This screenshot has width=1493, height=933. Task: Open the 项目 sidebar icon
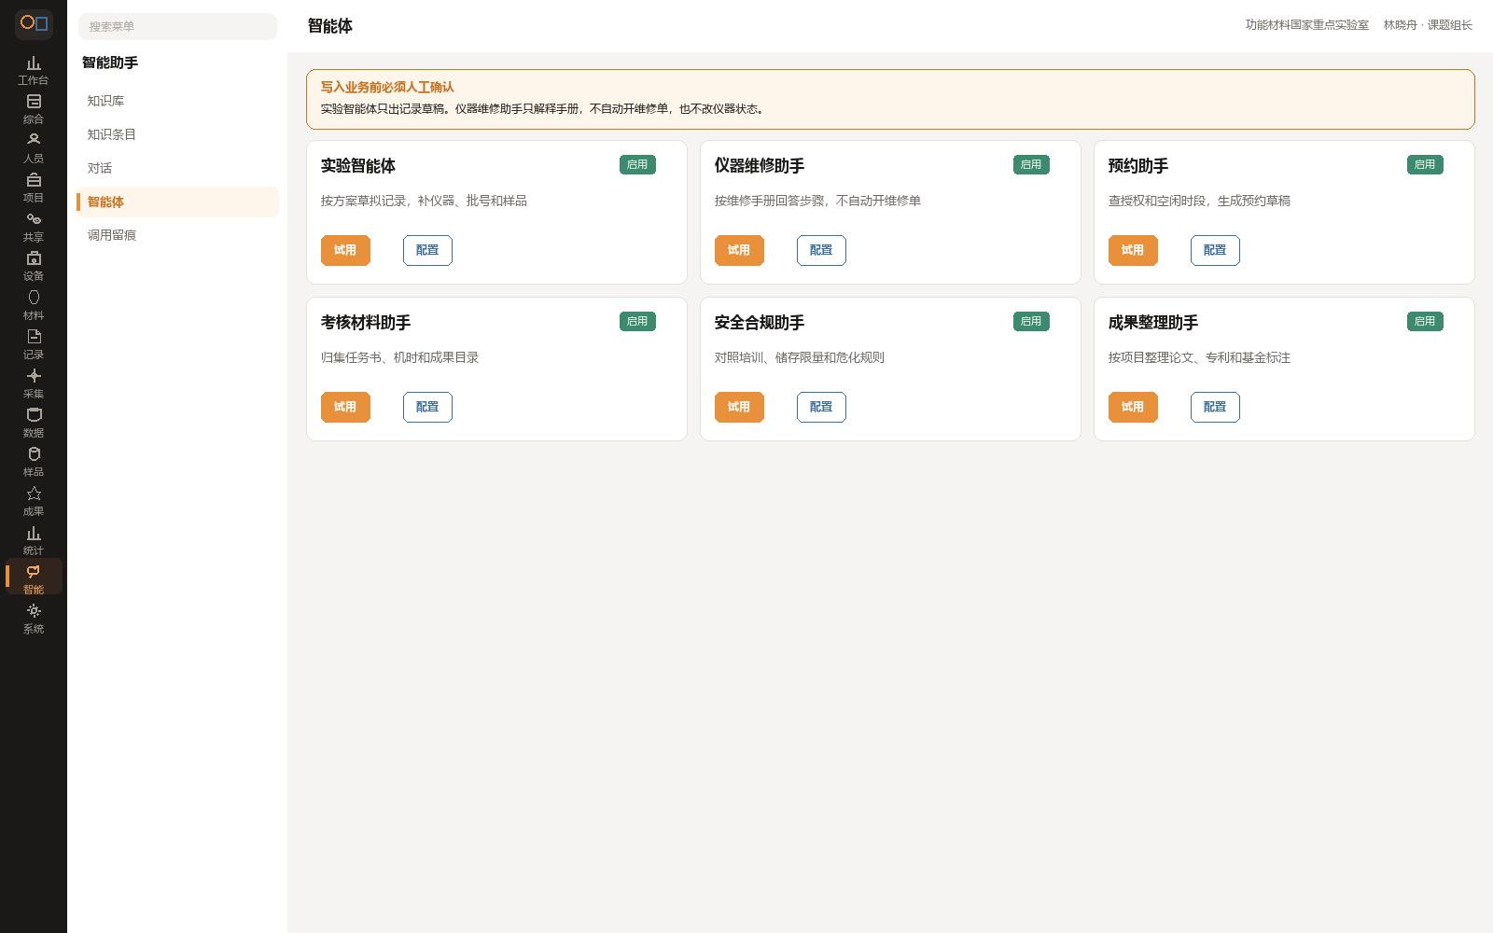coord(34,188)
